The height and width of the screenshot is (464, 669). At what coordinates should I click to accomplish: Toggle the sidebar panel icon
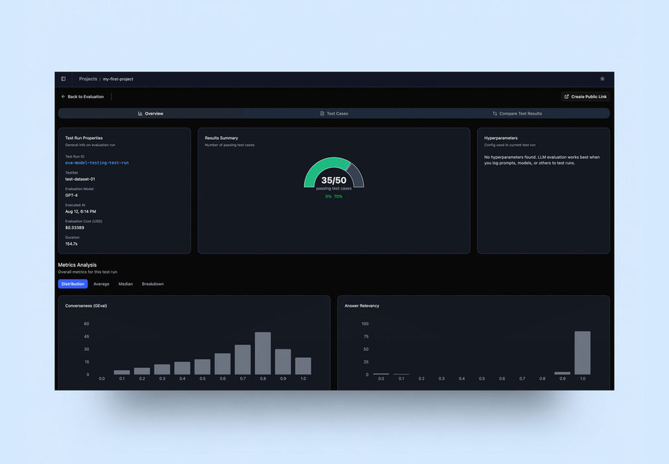[x=63, y=79]
